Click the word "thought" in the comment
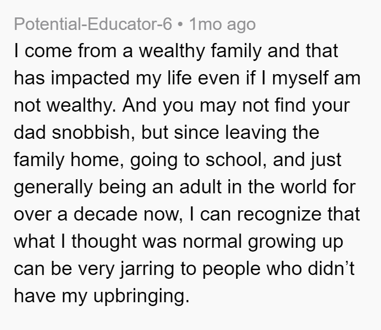The width and height of the screenshot is (381, 330). [x=104, y=242]
